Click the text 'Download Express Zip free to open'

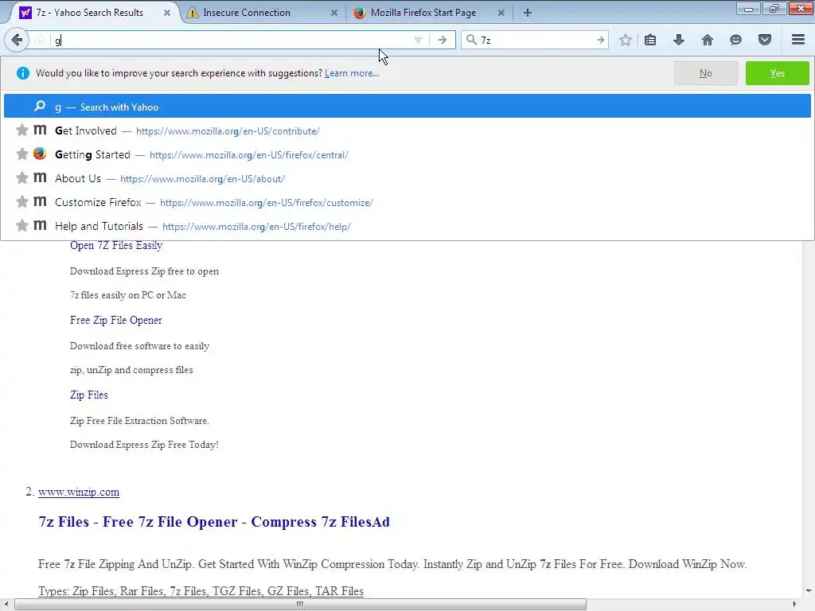pyautogui.click(x=145, y=271)
